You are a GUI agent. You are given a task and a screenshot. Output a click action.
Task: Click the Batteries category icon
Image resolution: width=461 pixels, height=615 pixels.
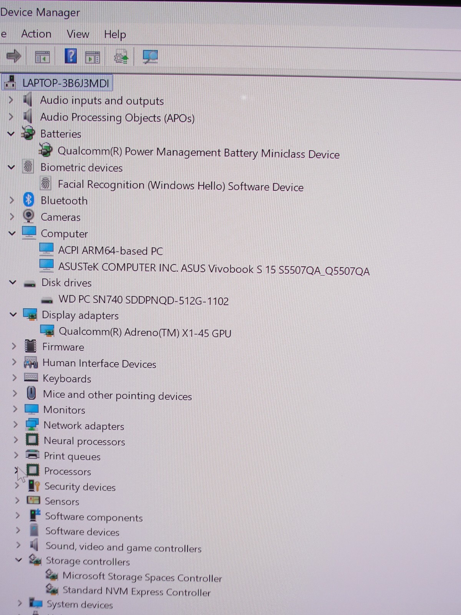[28, 133]
